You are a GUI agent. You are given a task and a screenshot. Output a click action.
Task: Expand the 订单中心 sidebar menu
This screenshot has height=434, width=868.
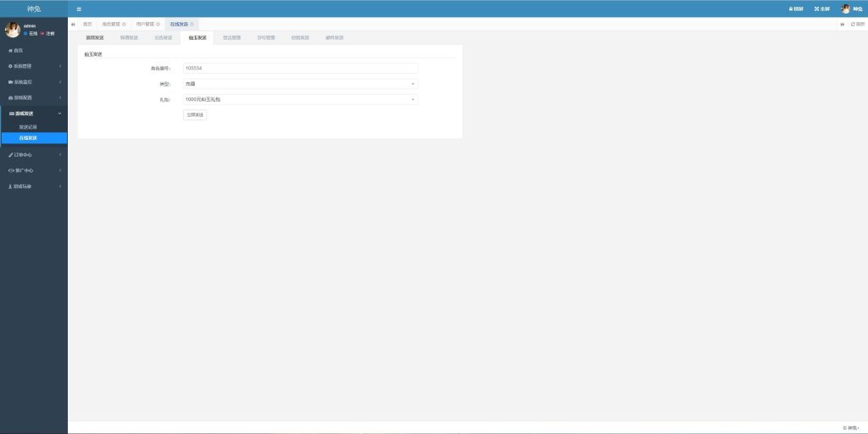[x=33, y=155]
